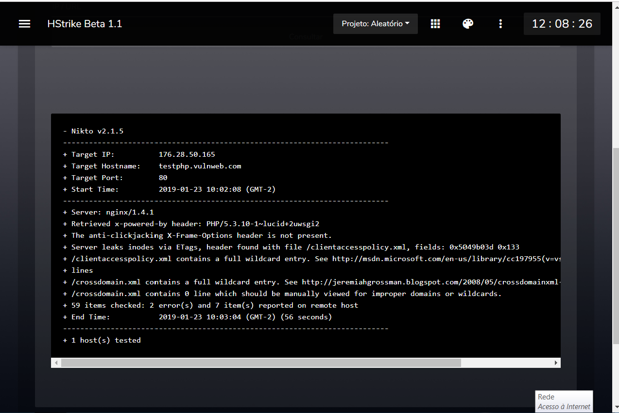This screenshot has height=413, width=619.
Task: Click the partially hidden Consultar button
Action: click(x=306, y=37)
